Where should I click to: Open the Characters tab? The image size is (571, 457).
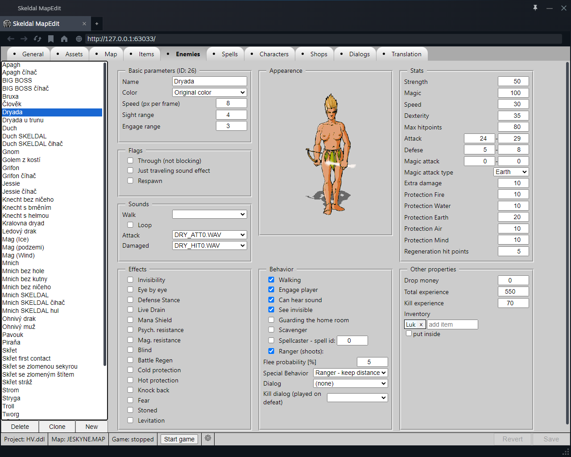coord(273,54)
